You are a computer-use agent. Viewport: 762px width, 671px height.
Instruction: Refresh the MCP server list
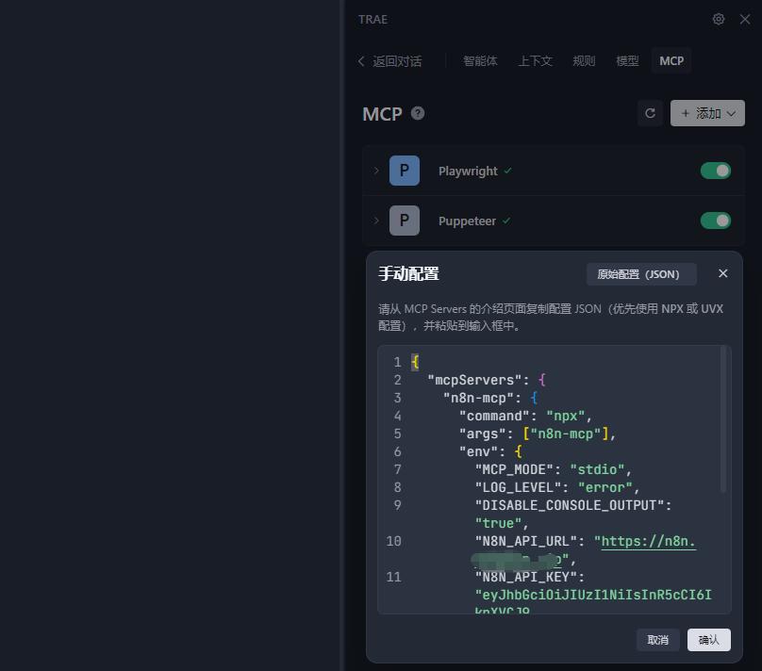[x=650, y=113]
